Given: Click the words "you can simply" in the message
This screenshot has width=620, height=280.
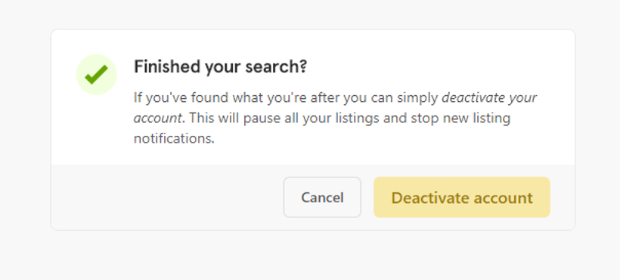Looking at the screenshot, I should pos(391,97).
